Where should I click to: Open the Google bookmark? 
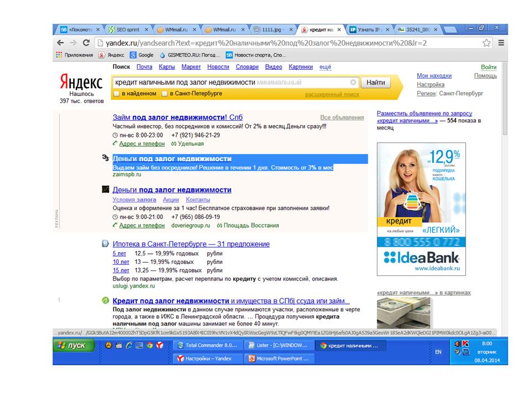142,55
